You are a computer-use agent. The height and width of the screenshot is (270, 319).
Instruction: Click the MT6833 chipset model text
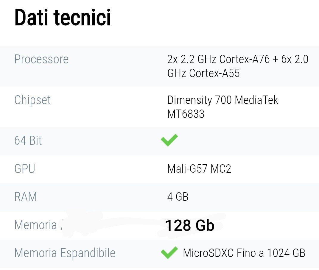point(186,114)
